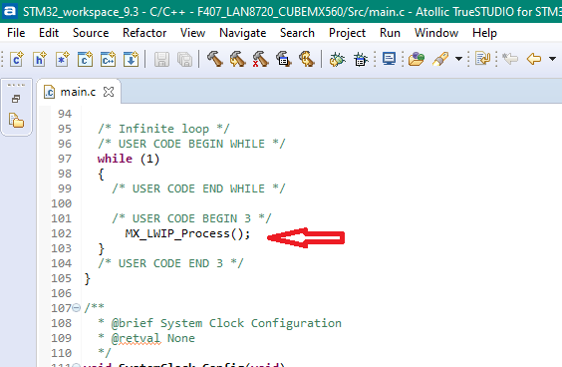Click the 'USER CODE END WHILE' comment
Screen dimensions: 562x367
click(198, 188)
